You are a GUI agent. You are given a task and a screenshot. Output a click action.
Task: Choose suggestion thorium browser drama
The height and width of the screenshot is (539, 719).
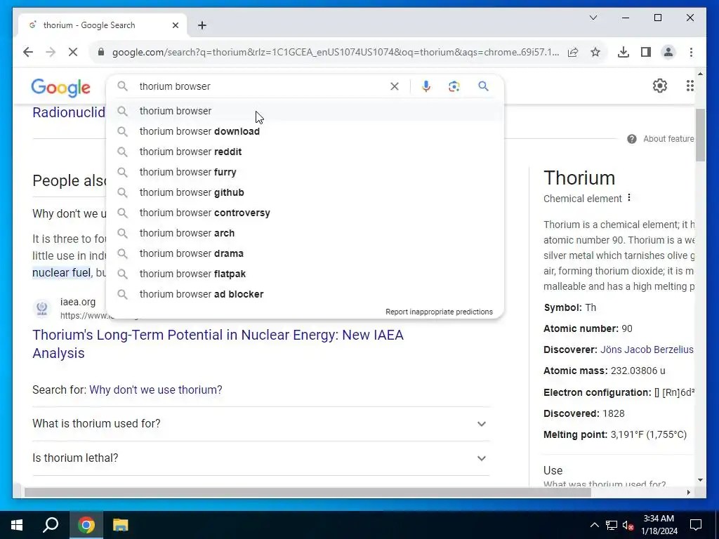305,253
